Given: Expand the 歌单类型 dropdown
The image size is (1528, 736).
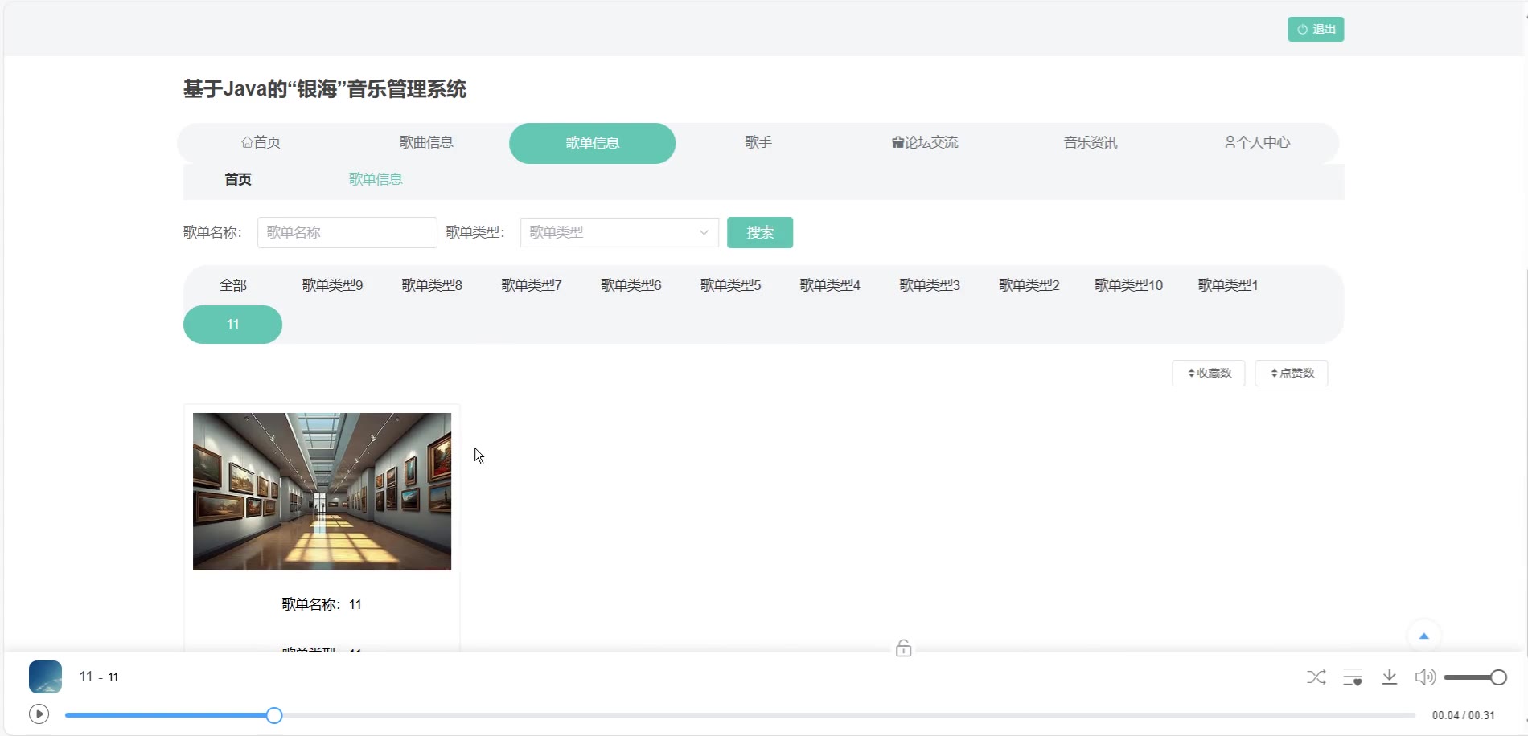Looking at the screenshot, I should click(619, 232).
